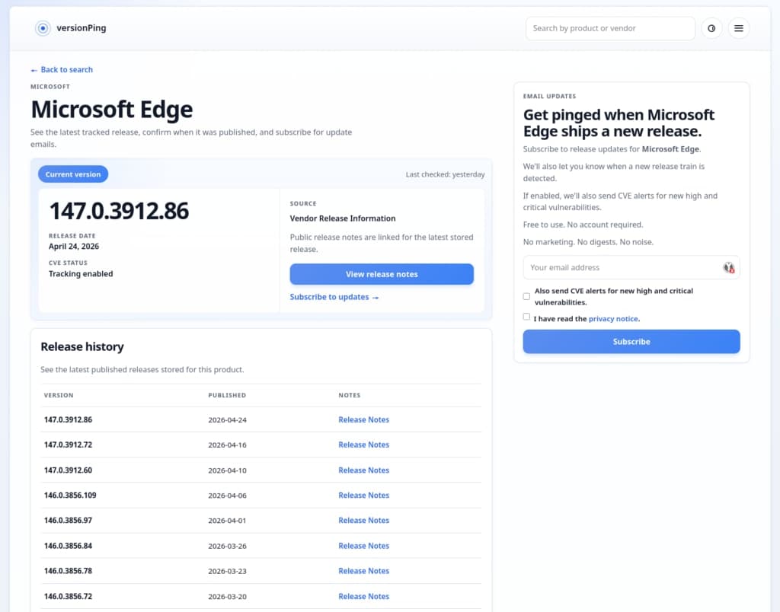Image resolution: width=780 pixels, height=612 pixels.
Task: Select version cell 147.0.3912.72
Action: coord(68,445)
